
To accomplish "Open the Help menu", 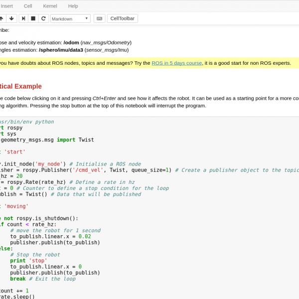I will tap(73, 6).
